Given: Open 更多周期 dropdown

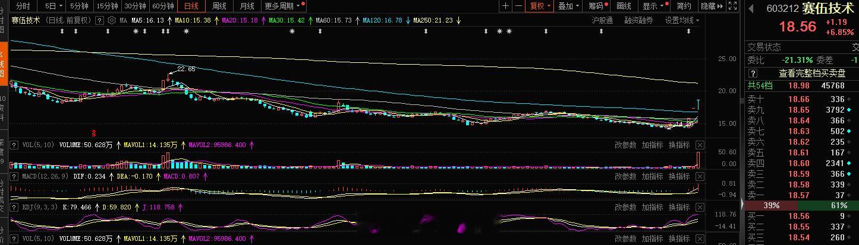Looking at the screenshot, I should point(284,6).
